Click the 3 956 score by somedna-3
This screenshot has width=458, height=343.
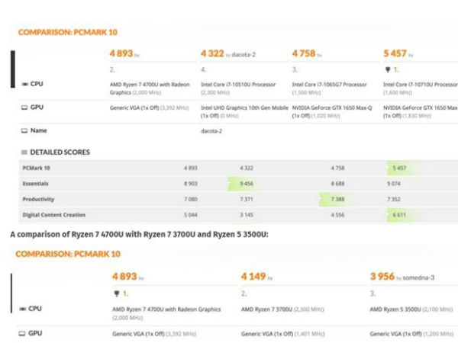pyautogui.click(x=382, y=277)
